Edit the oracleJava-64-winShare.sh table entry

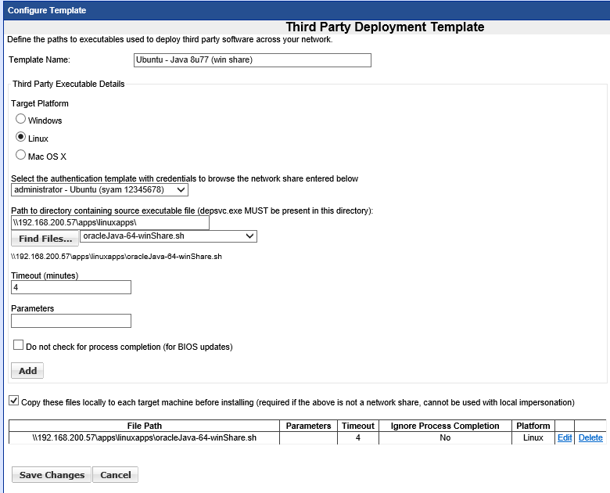564,438
